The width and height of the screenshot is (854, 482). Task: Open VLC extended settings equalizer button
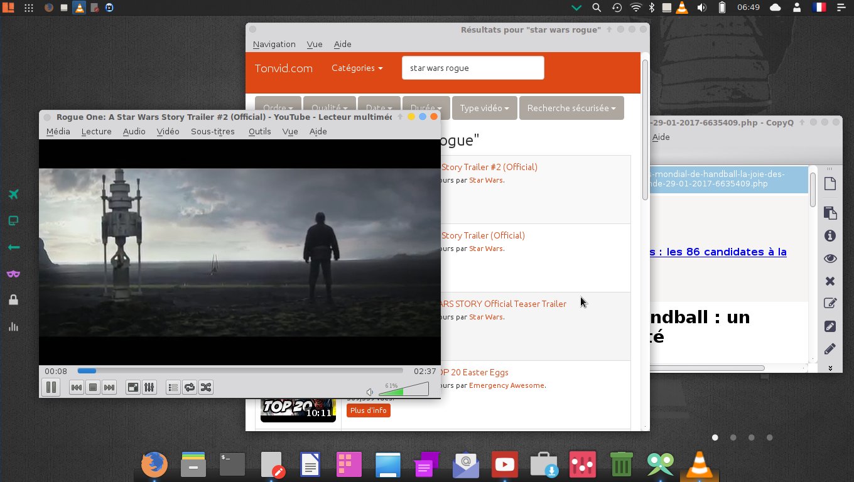pyautogui.click(x=149, y=387)
